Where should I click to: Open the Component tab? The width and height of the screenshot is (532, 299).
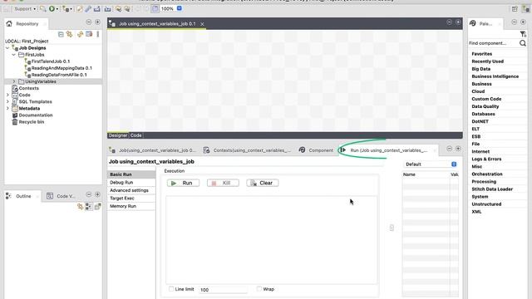[x=316, y=150]
